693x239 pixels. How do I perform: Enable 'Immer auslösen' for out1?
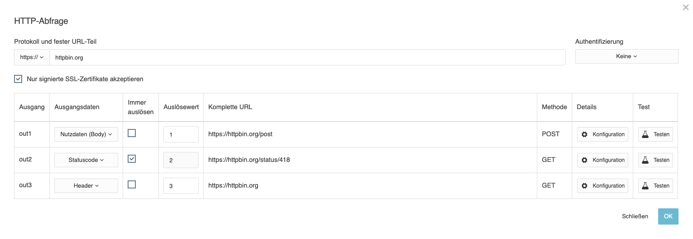click(x=132, y=133)
